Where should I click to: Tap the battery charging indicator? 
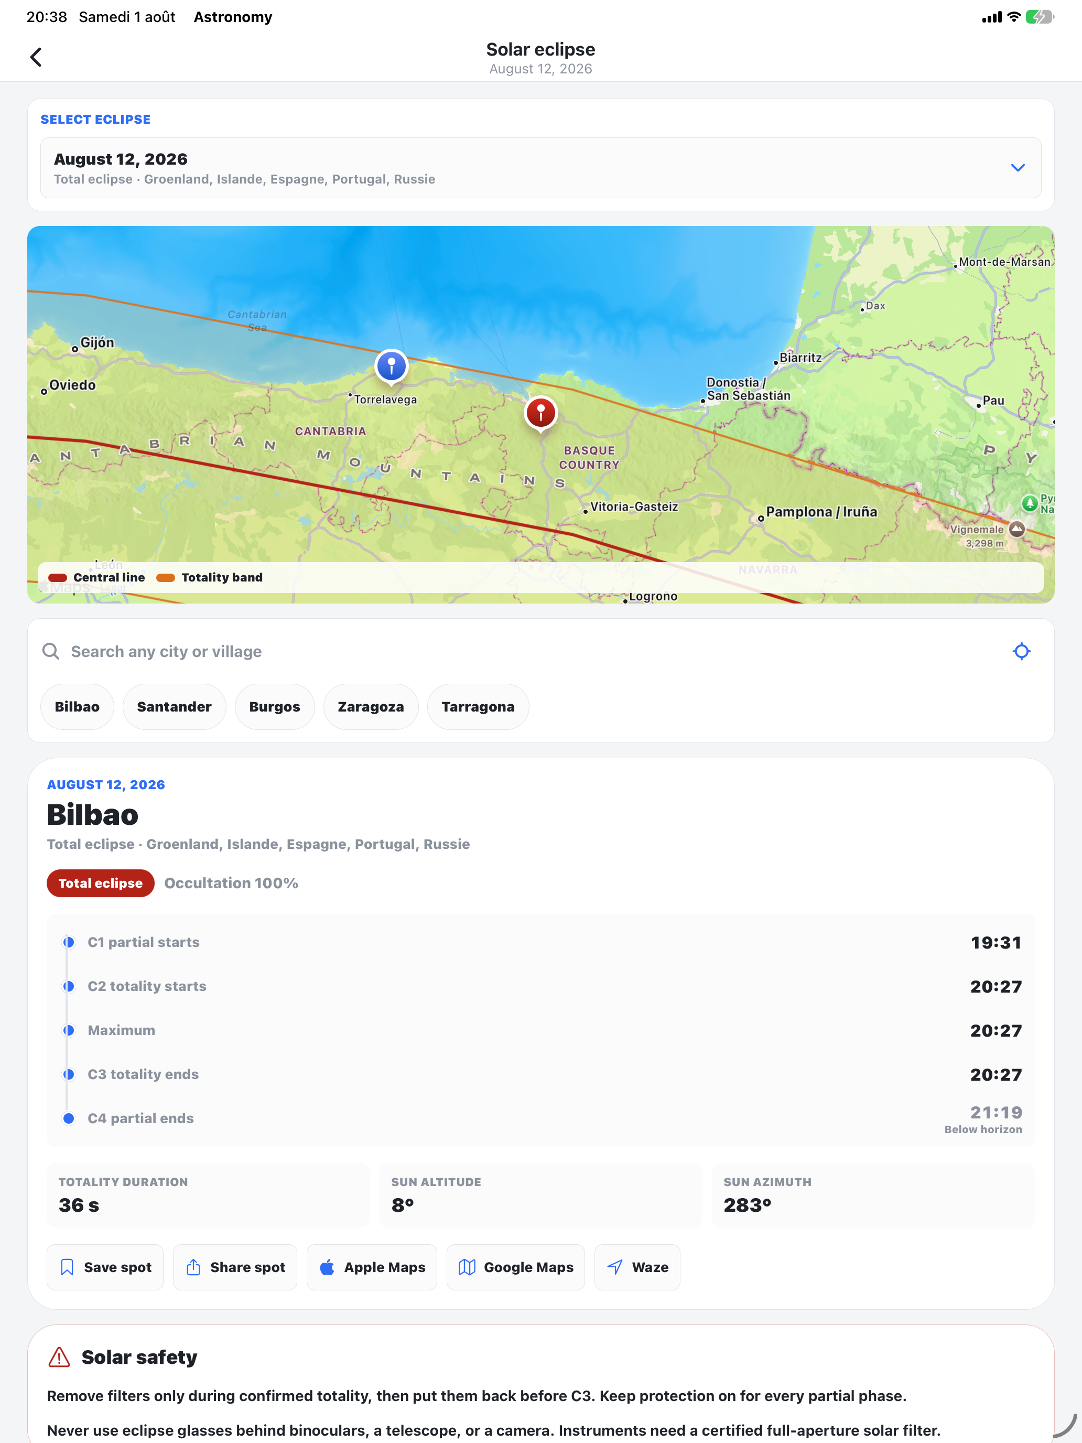click(1040, 17)
